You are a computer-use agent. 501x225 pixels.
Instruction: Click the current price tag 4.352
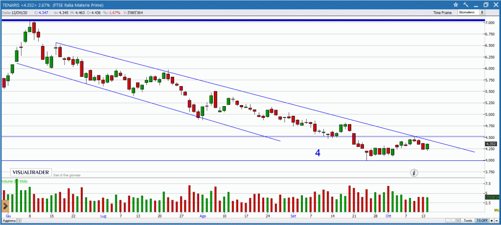pyautogui.click(x=491, y=144)
